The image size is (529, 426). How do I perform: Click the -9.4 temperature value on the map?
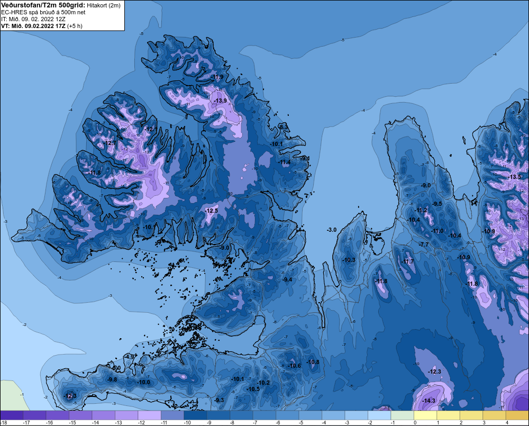tap(287, 279)
